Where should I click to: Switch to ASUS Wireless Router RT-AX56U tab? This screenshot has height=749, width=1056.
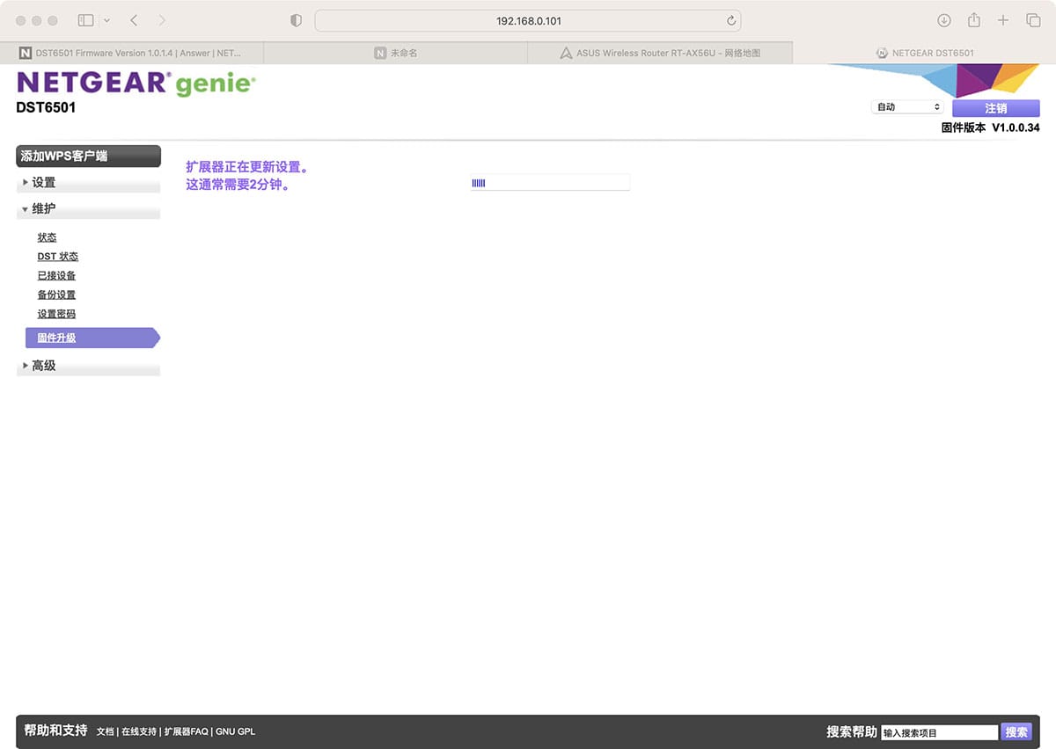point(660,53)
